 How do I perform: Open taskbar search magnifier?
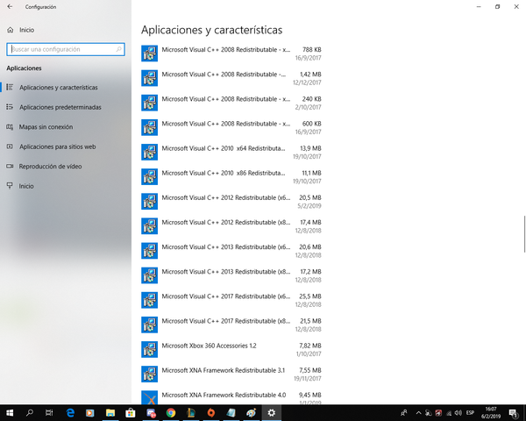(x=30, y=412)
